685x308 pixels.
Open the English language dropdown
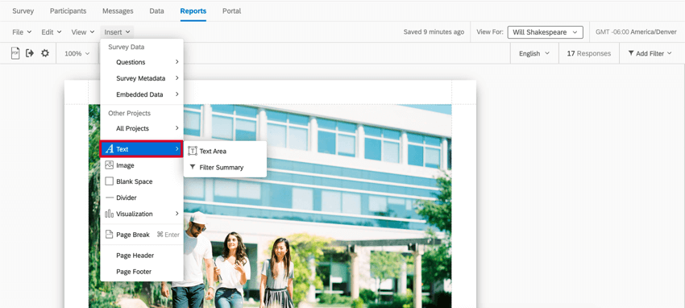[534, 53]
